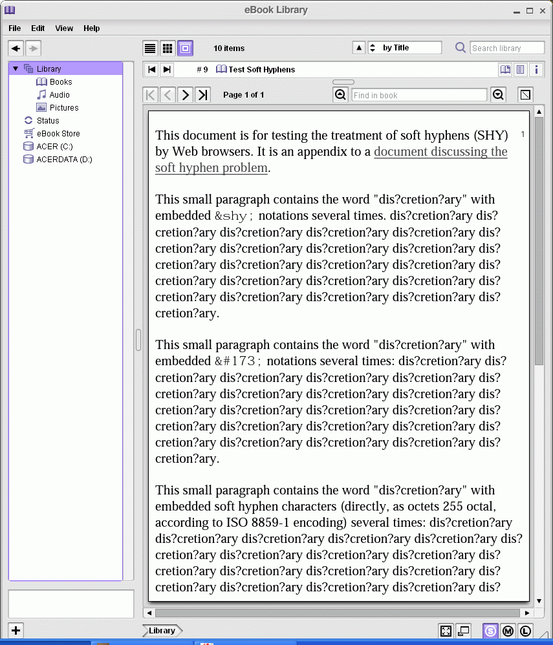The height and width of the screenshot is (645, 553).
Task: Open the book info panel
Action: pos(536,70)
